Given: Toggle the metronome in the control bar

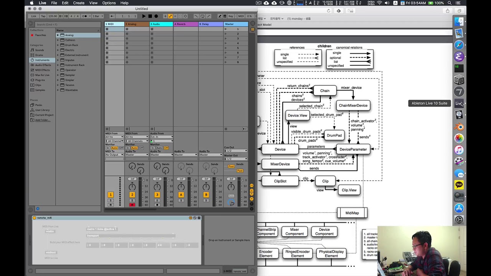Looking at the screenshot, I should tap(85, 16).
